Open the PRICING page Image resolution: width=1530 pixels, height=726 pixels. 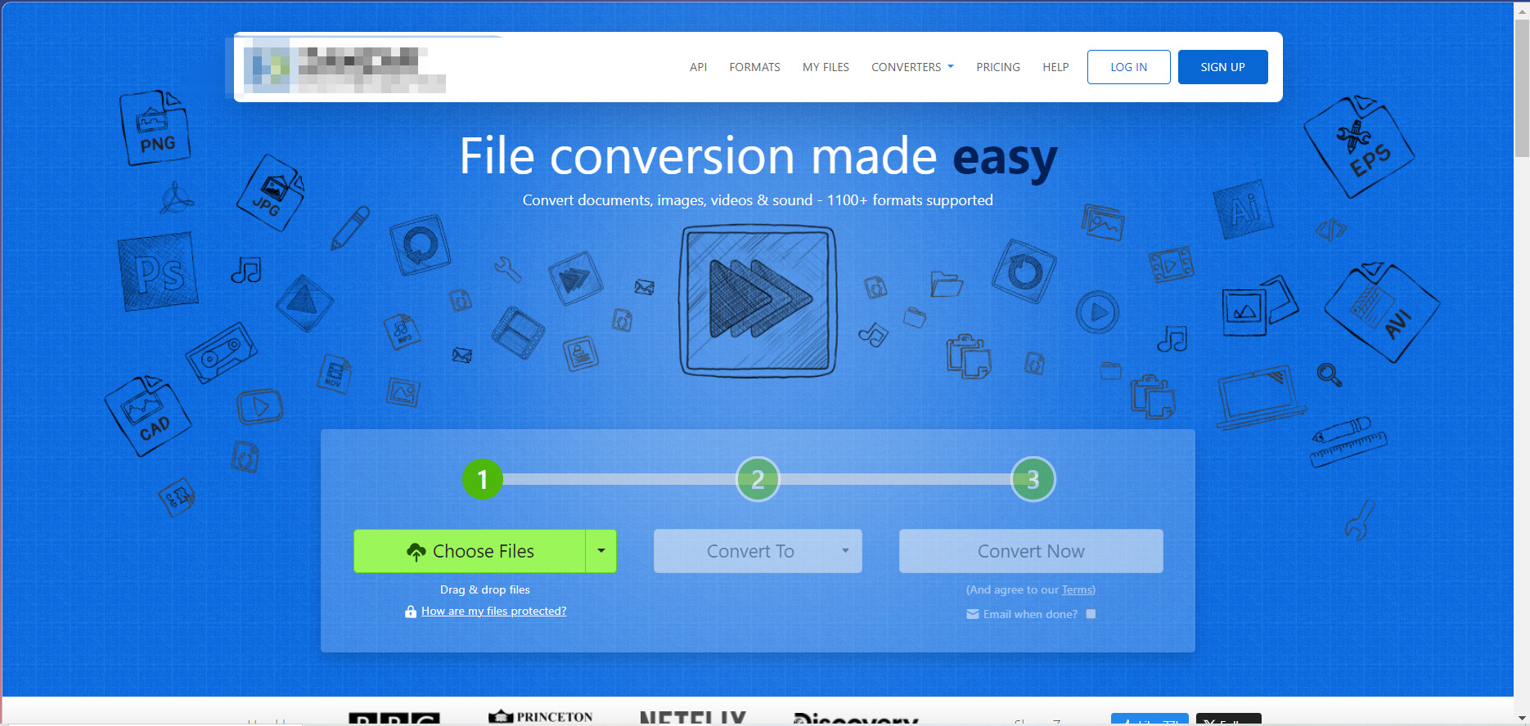[x=998, y=67]
